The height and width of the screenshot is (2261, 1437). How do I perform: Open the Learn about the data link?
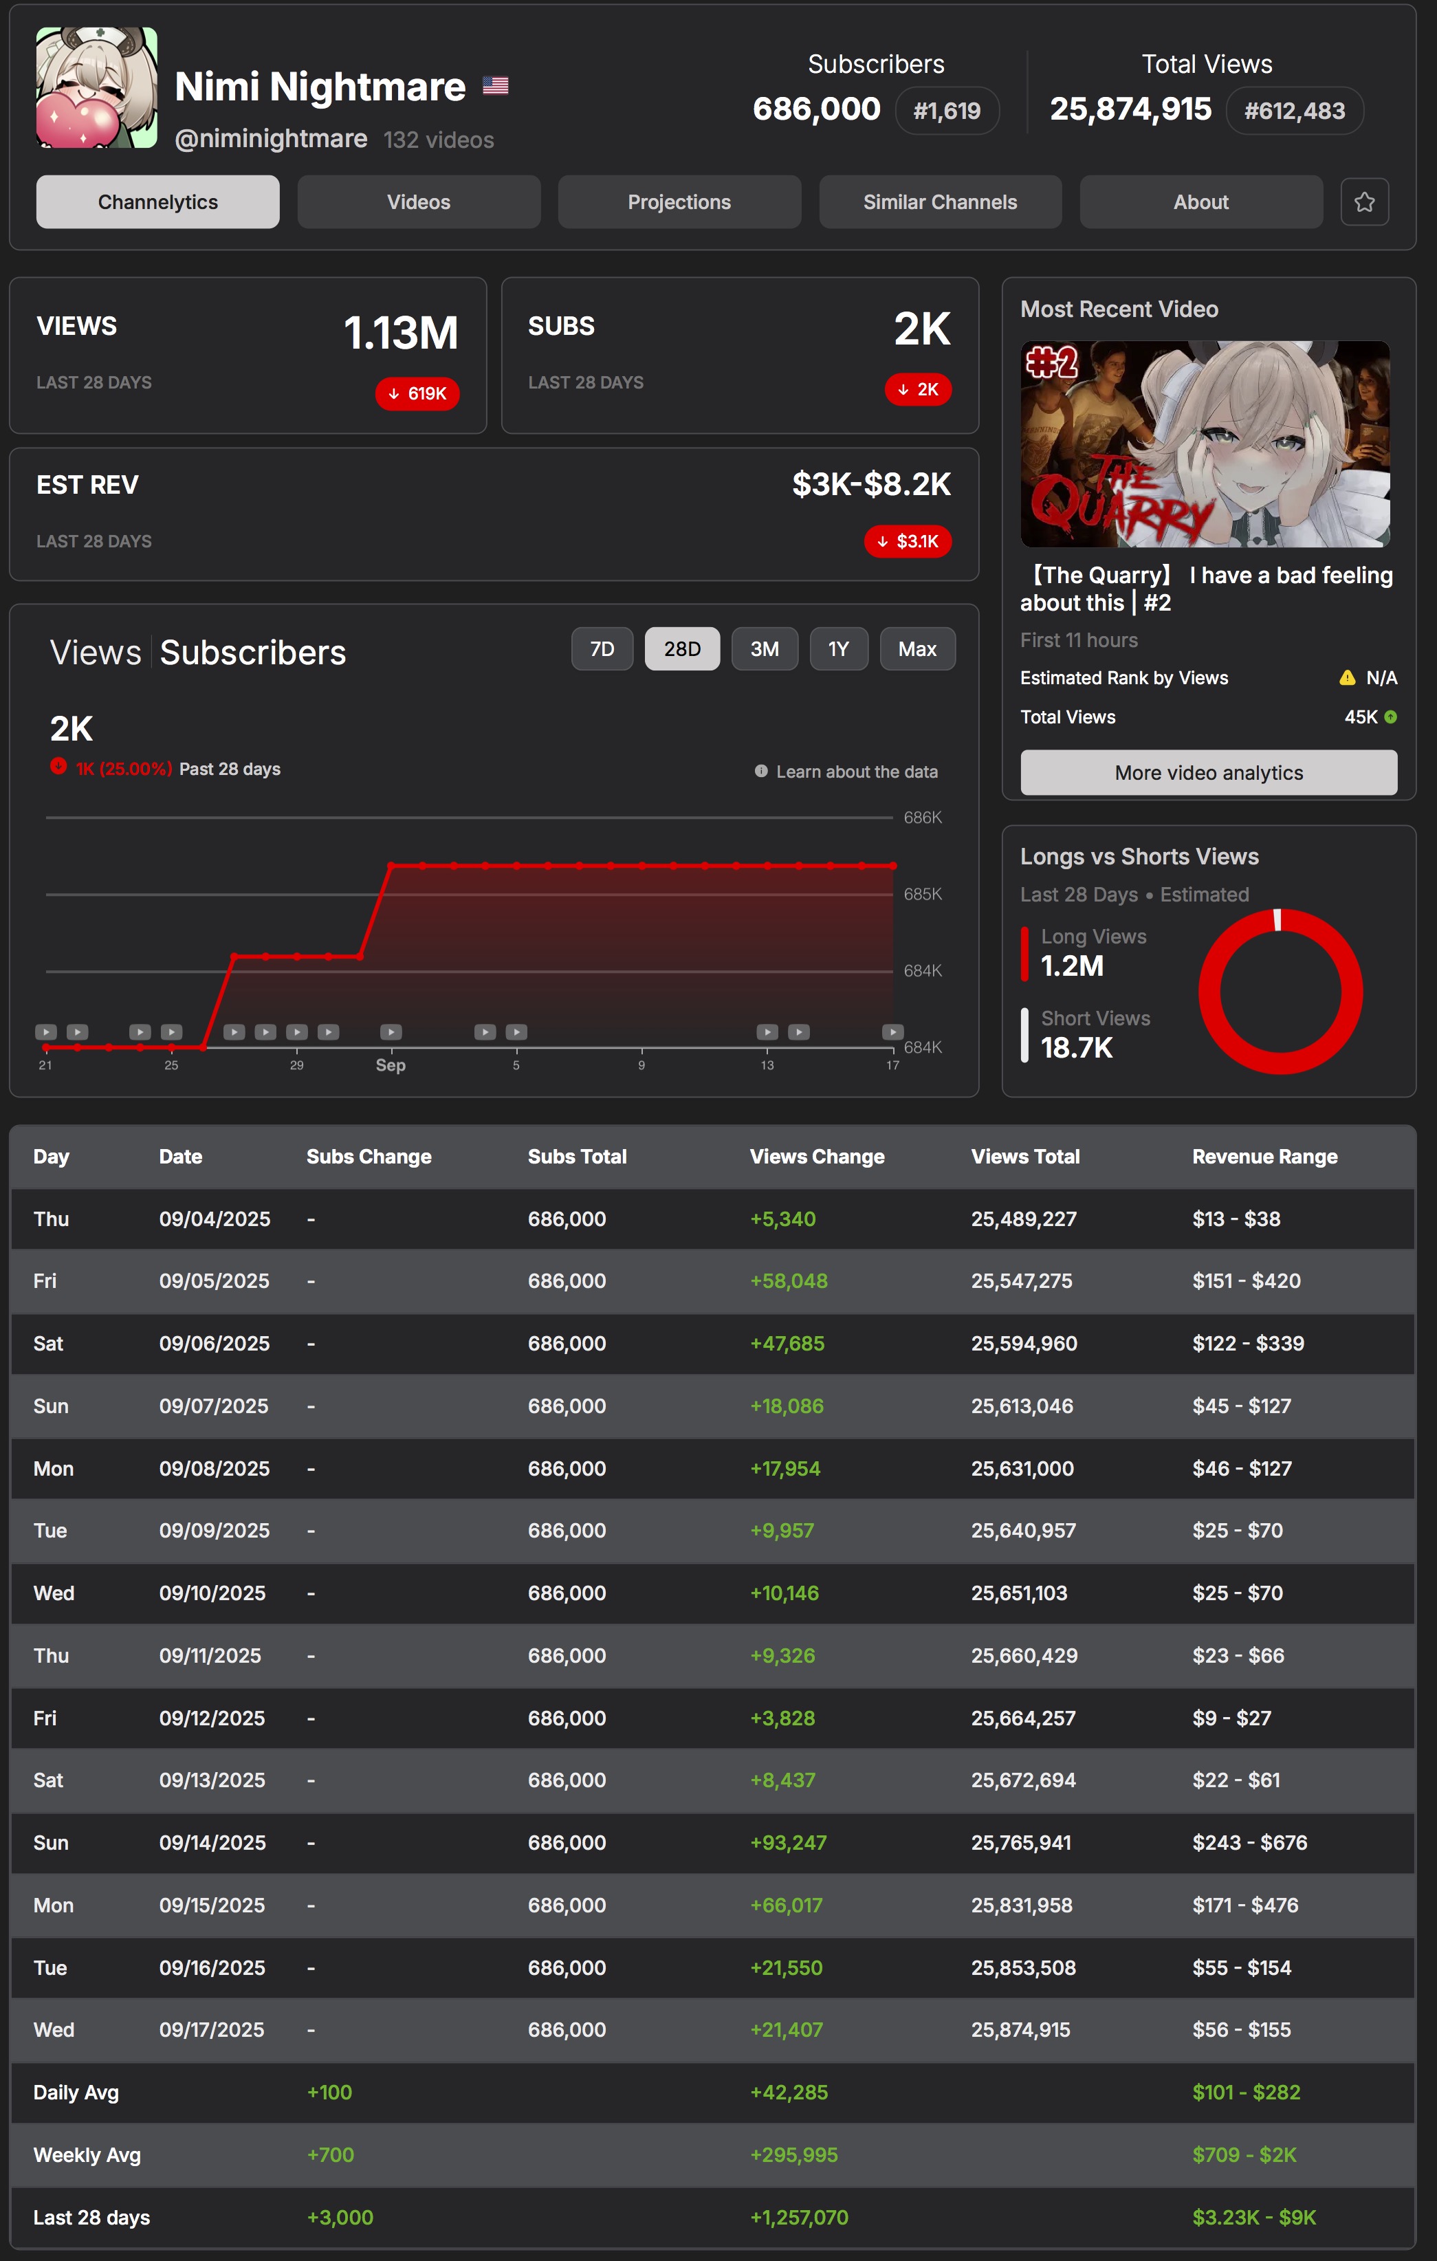click(x=857, y=772)
